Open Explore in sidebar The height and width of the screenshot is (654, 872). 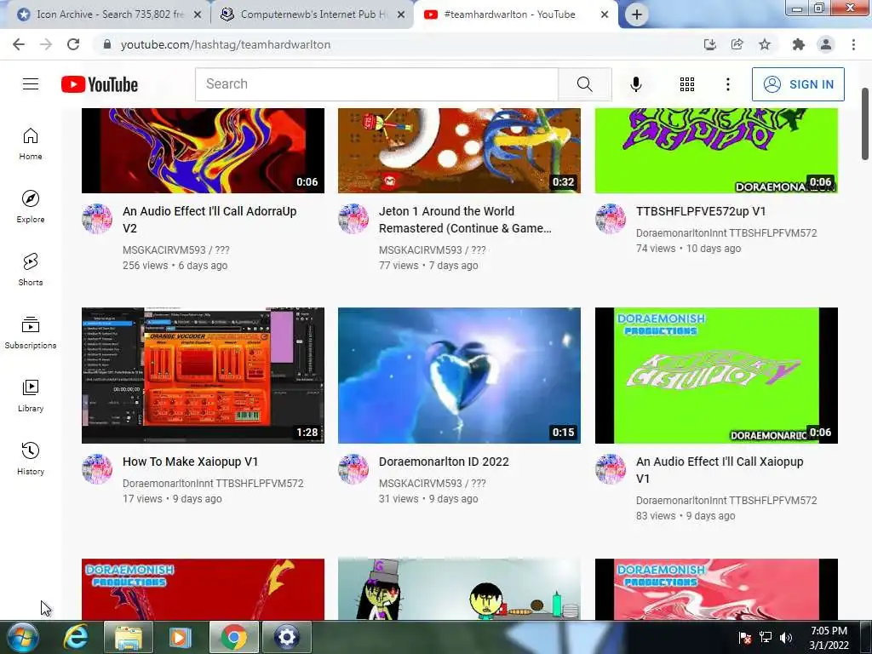click(x=31, y=207)
